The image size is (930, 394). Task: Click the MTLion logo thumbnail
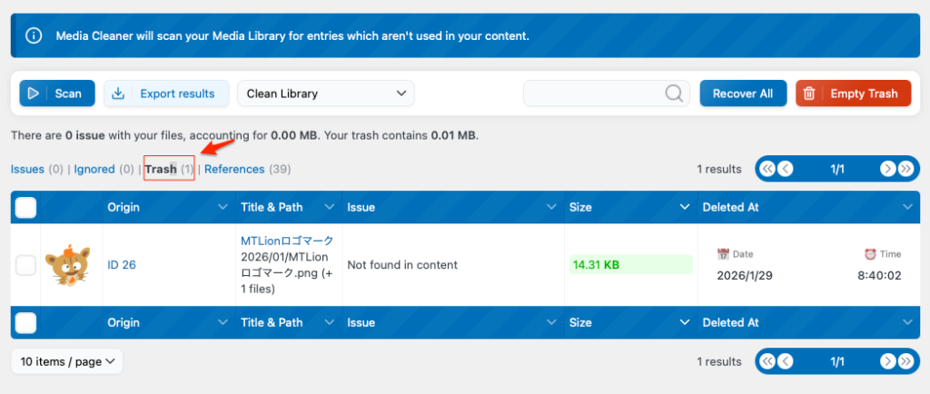[72, 264]
